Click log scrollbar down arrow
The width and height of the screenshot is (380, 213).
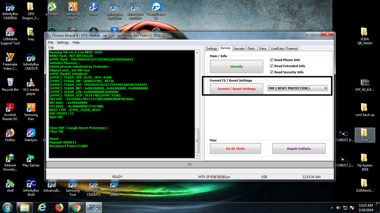pos(197,156)
